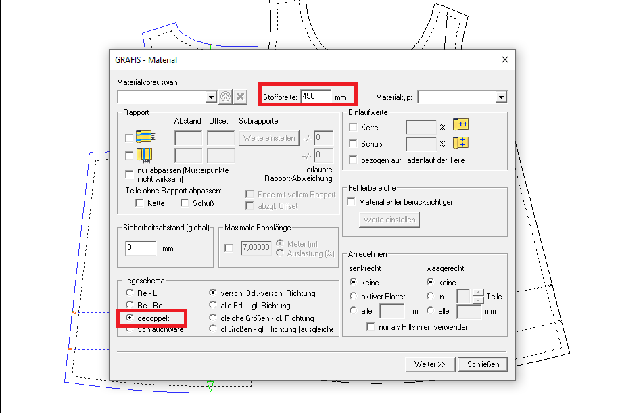643x413 pixels.
Task: Select waagerecht 'alle' mm option
Action: (x=430, y=310)
